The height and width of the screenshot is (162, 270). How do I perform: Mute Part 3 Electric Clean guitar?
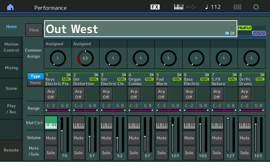coord(106,138)
